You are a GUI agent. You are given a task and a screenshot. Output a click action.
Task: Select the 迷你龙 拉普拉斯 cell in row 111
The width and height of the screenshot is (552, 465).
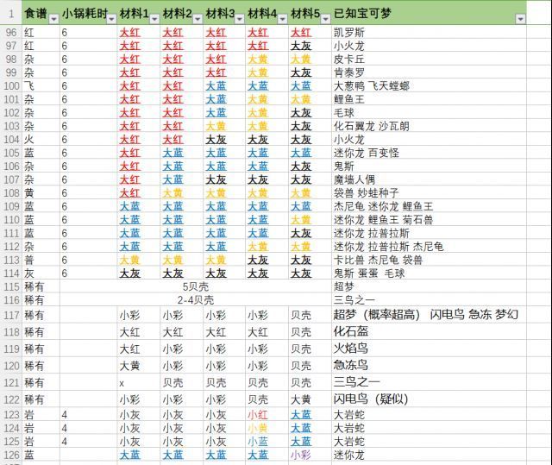(429, 233)
